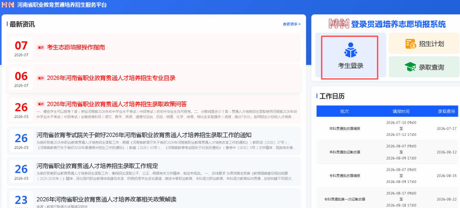
Task: Open the 招生计划 button
Action: (424, 43)
